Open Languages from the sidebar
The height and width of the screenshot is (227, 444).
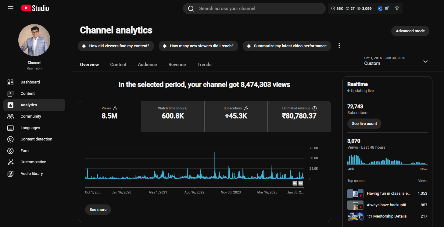point(34,128)
